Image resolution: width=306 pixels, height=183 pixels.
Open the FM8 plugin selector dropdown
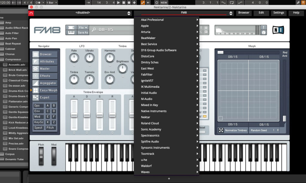pyautogui.click(x=184, y=13)
